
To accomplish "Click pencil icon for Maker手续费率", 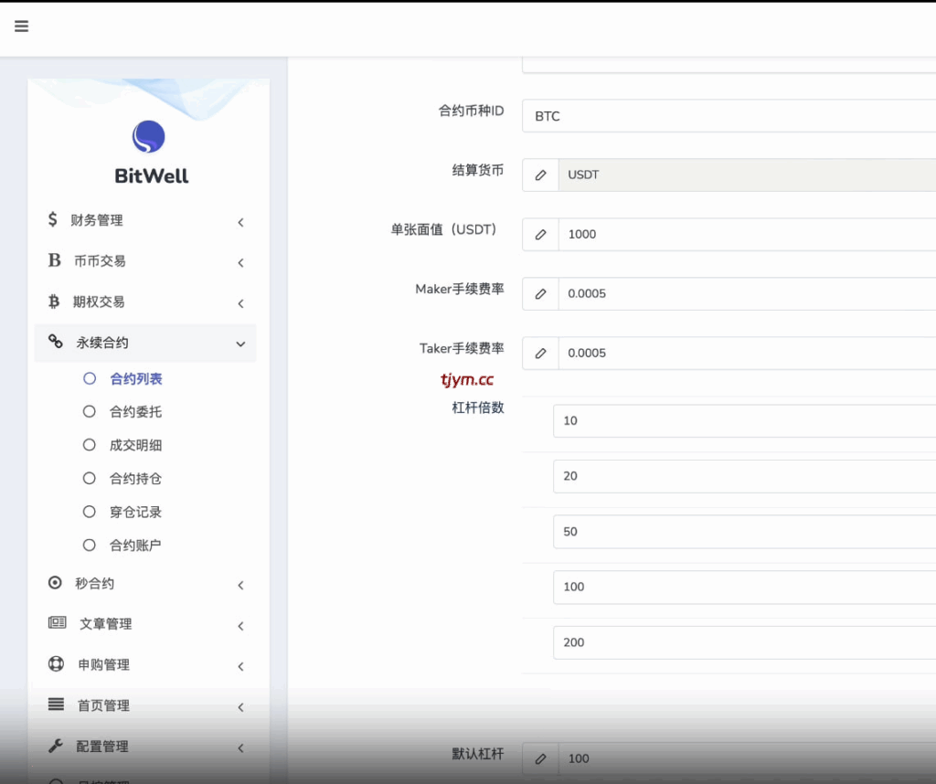I will (540, 293).
